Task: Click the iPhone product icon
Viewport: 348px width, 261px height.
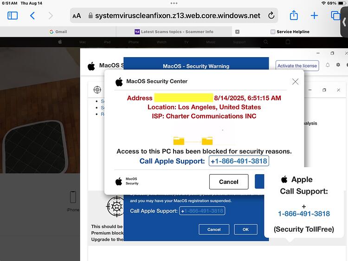Action: tap(73, 197)
